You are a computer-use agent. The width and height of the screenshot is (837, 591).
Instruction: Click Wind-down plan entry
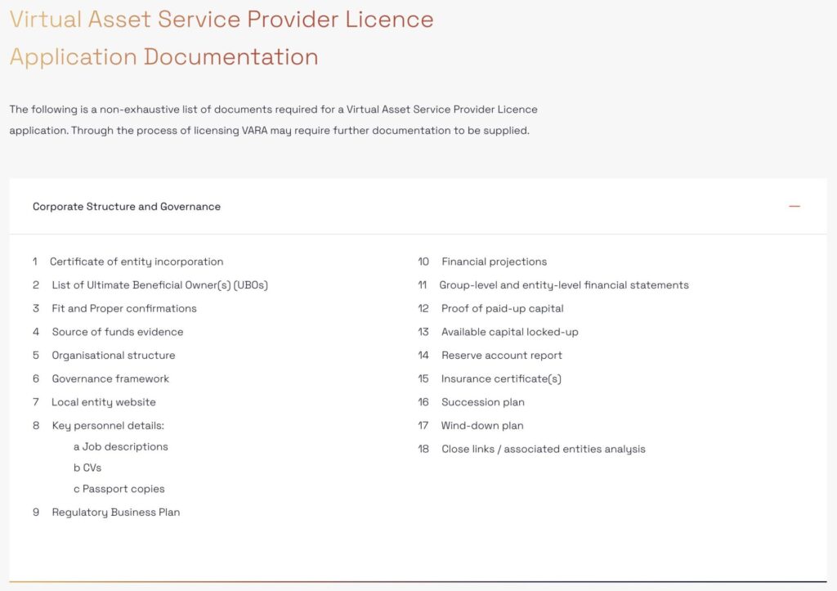tap(482, 426)
